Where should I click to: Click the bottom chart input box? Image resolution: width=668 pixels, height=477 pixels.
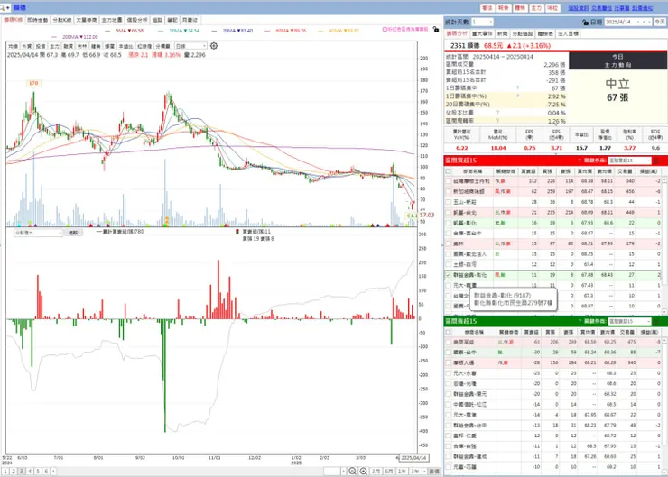pyautogui.click(x=332, y=471)
